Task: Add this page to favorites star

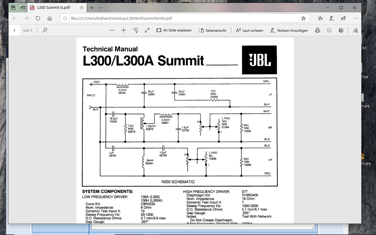Action: click(x=303, y=18)
